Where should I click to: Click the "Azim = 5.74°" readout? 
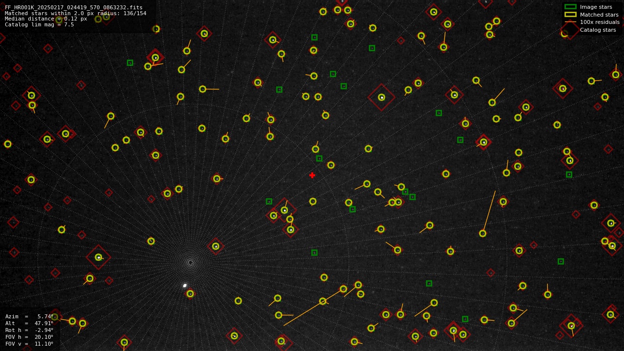click(29, 316)
